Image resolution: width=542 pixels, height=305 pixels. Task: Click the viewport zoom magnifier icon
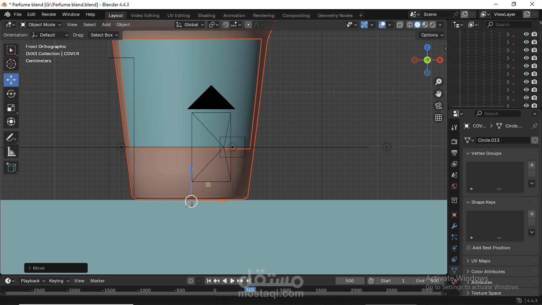pos(438,82)
